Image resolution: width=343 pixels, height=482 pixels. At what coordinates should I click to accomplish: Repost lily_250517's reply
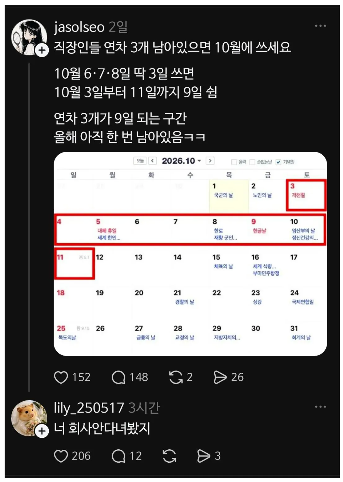click(169, 456)
